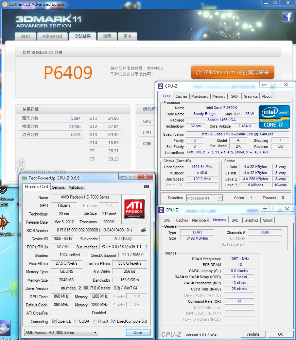This screenshot has width=296, height=340.
Task: Select the 測試結果 tab in 3DMark
Action: click(83, 36)
